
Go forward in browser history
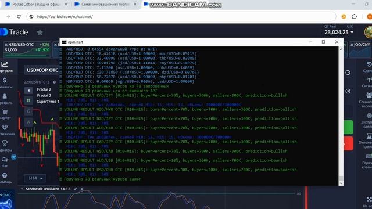point(8,17)
